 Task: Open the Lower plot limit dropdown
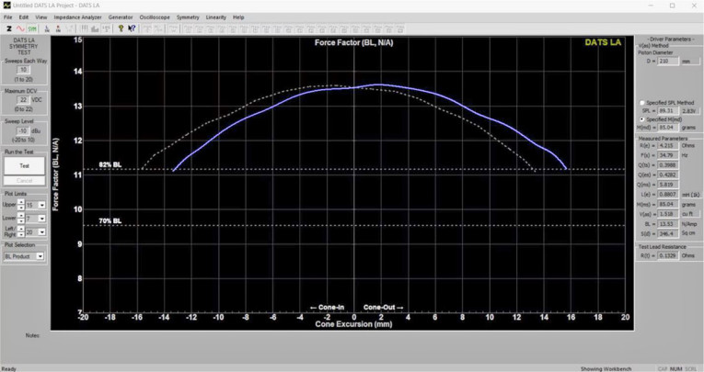(41, 219)
